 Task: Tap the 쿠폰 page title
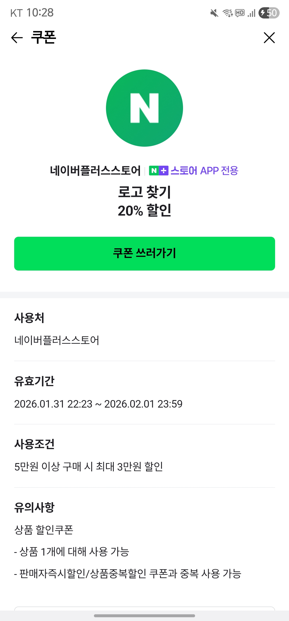coord(44,37)
